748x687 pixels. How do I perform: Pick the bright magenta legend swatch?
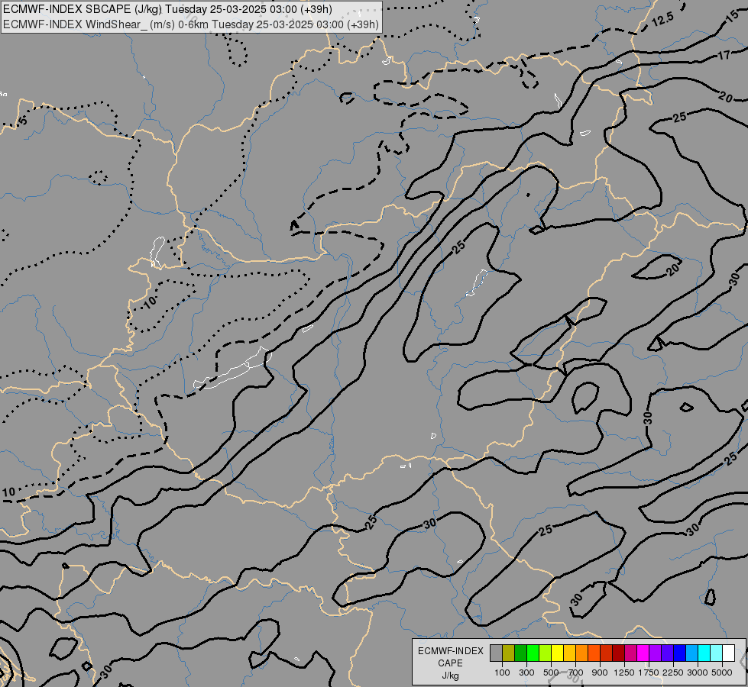point(643,653)
